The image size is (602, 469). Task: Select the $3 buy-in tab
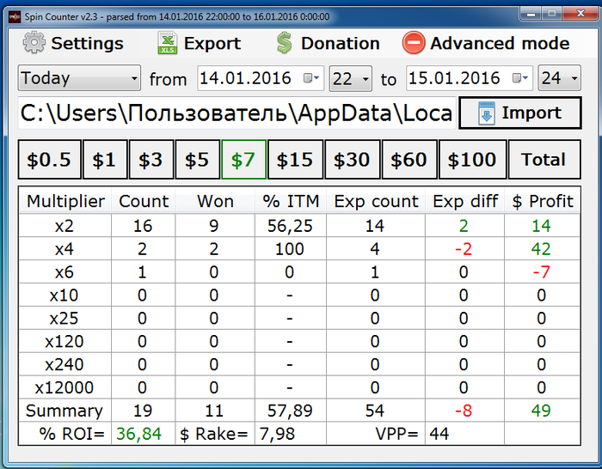tap(151, 160)
